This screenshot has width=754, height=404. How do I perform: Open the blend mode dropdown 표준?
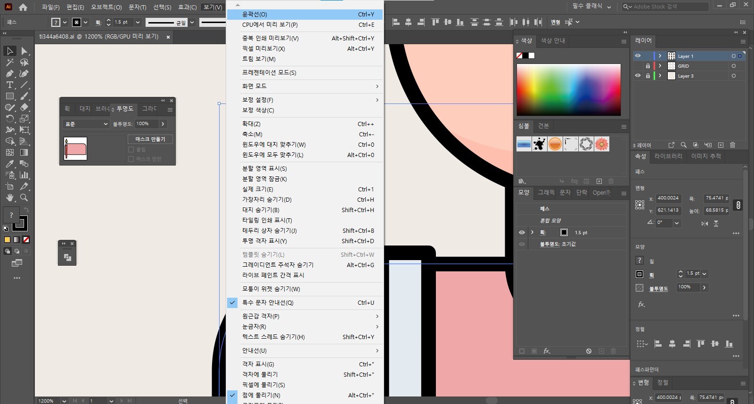tap(86, 124)
